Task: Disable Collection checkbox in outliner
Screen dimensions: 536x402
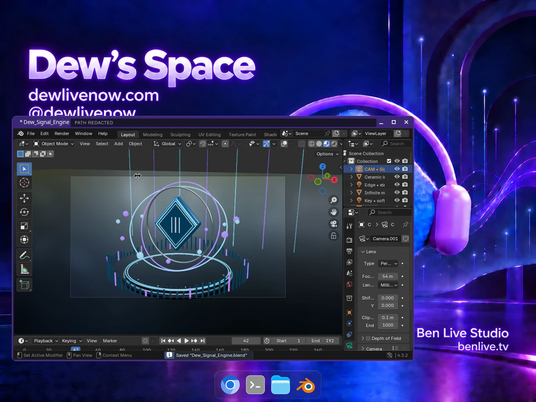Action: (389, 161)
